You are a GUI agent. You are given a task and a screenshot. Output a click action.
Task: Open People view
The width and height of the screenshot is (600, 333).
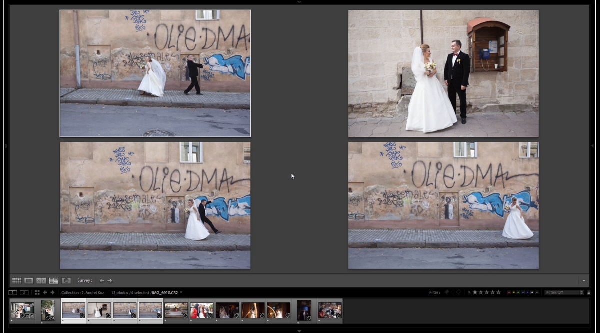(x=66, y=281)
